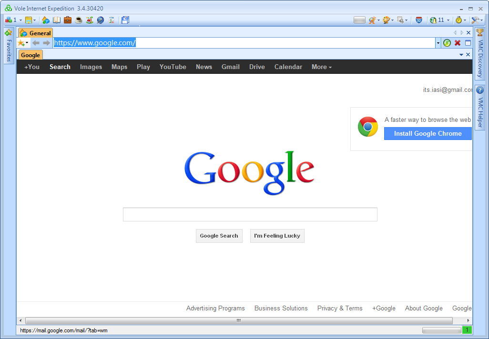Open dropdown arrow next to blocks icon
Viewport: 489px width, 339px height.
point(20,20)
